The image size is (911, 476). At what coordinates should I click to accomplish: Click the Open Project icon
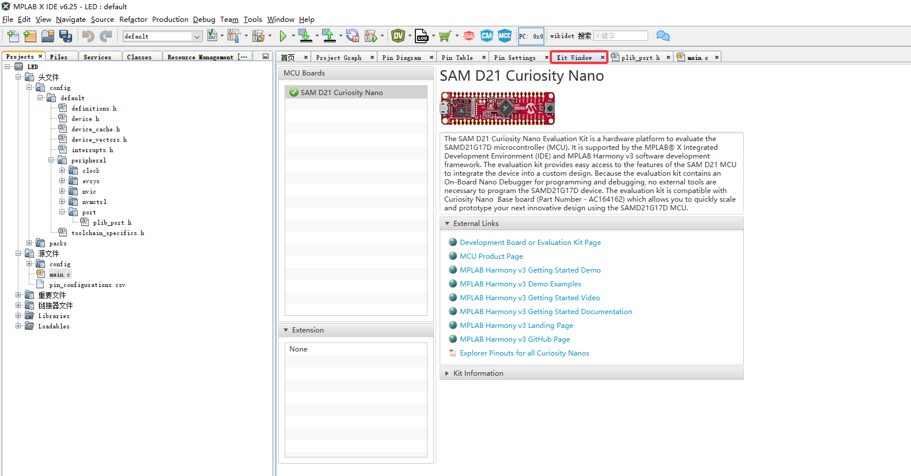coord(48,36)
